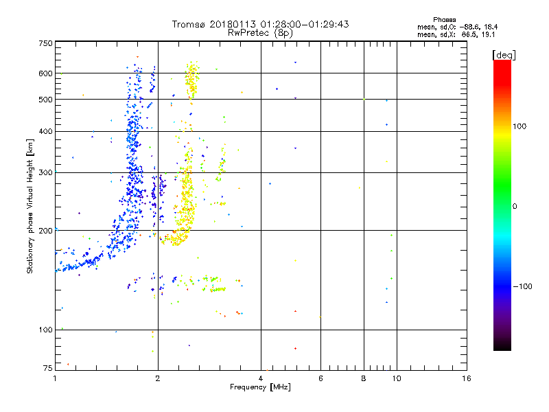Click the 'mean, sd,X: 86.5, 19.1' line
This screenshot has width=549, height=412.
(456, 35)
